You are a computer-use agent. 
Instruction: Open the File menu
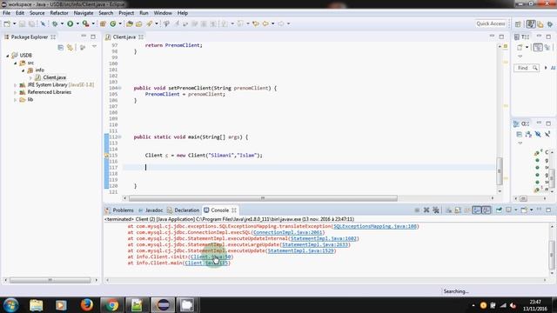pyautogui.click(x=6, y=13)
